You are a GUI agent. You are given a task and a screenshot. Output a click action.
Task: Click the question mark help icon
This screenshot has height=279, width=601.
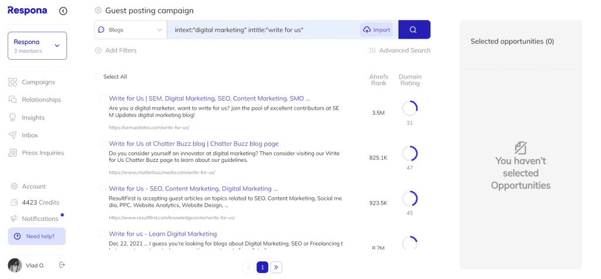(17, 236)
